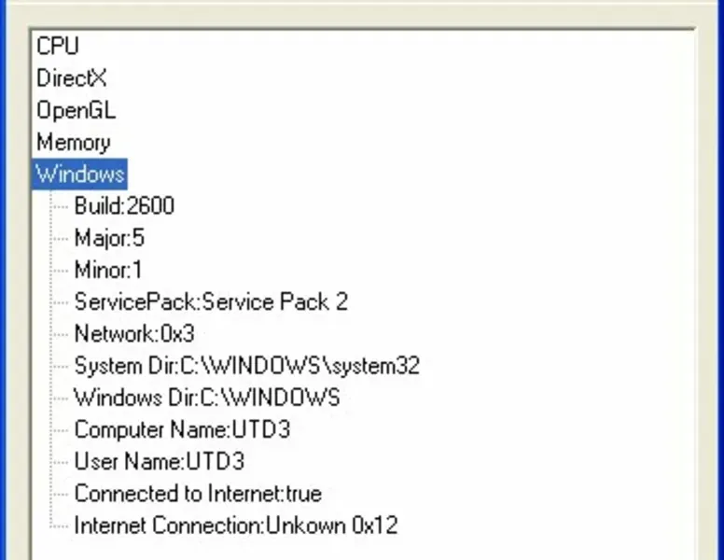Select the CPU tree node
Image resolution: width=724 pixels, height=560 pixels.
click(57, 46)
